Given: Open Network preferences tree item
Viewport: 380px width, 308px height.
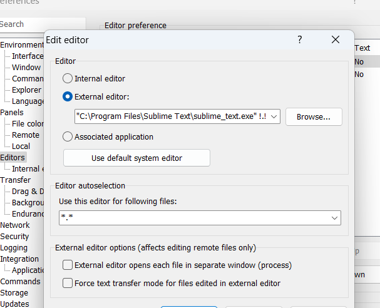Looking at the screenshot, I should 15,225.
